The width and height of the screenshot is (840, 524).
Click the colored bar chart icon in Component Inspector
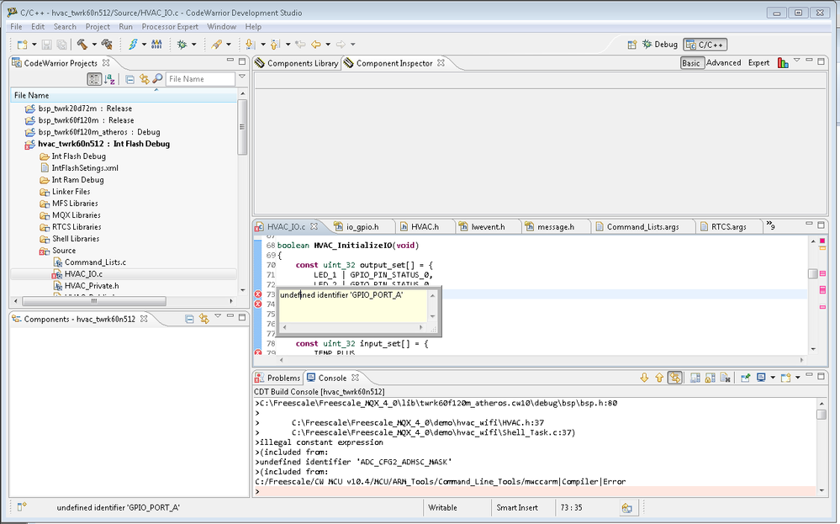click(783, 63)
